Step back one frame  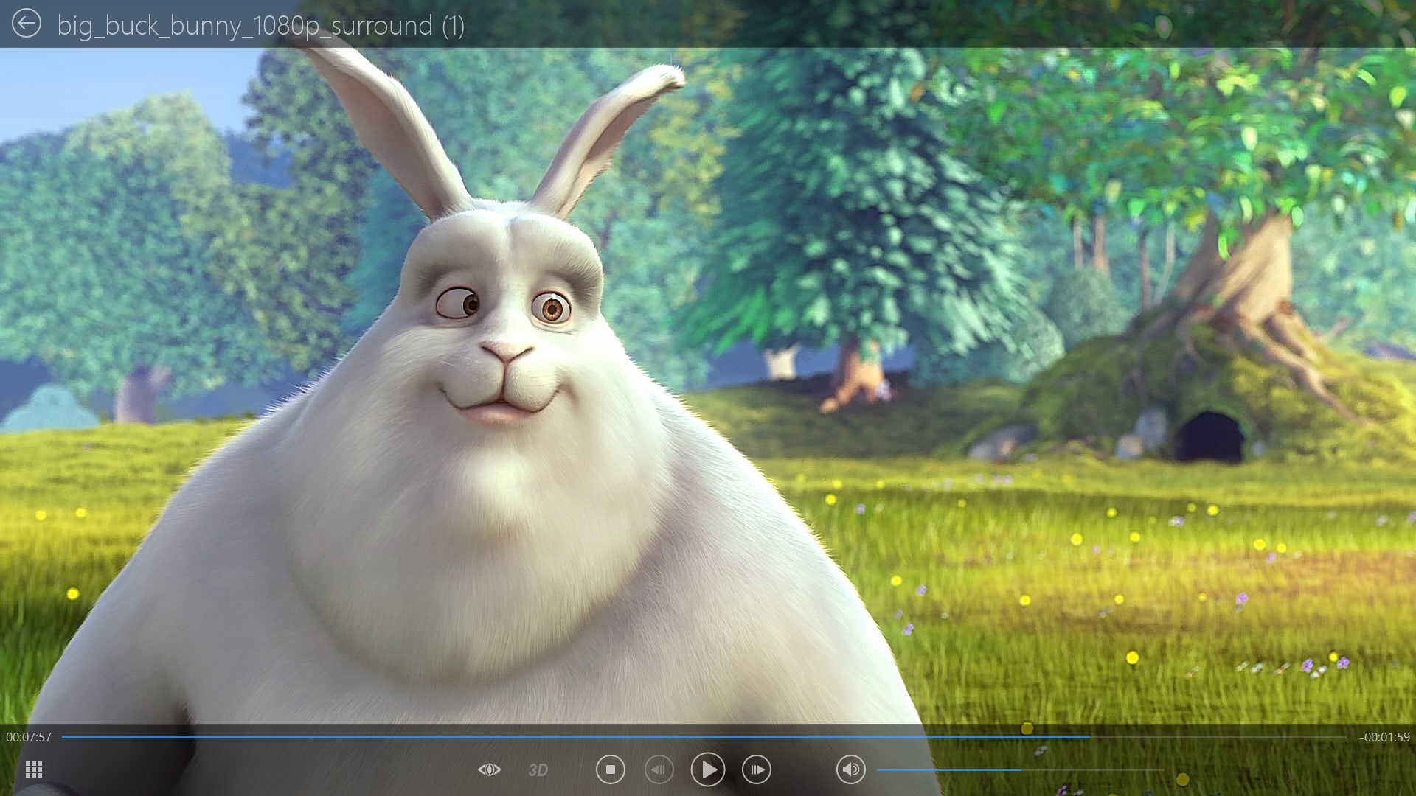click(659, 769)
